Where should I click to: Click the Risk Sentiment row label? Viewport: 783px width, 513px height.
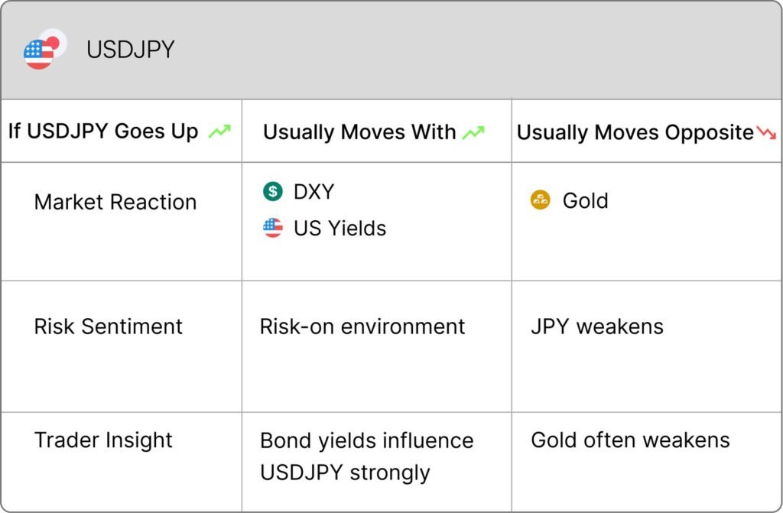point(108,326)
